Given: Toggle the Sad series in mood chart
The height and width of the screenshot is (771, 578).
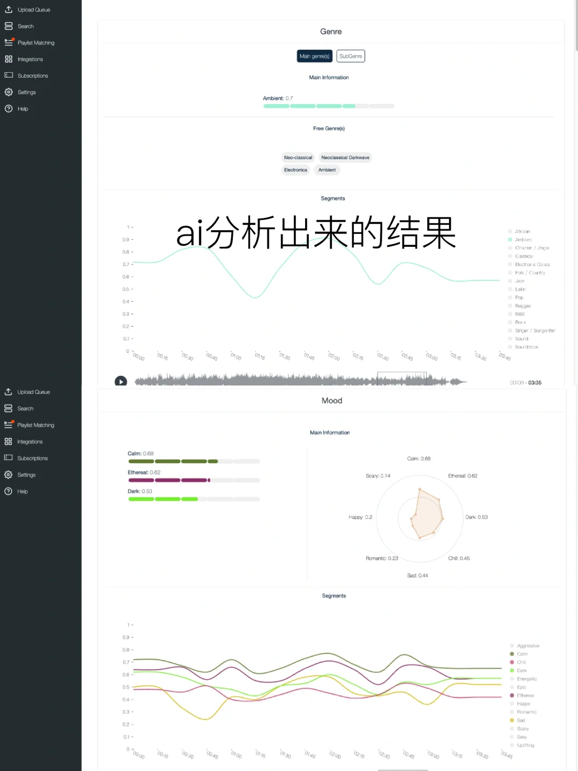Looking at the screenshot, I should (x=520, y=720).
